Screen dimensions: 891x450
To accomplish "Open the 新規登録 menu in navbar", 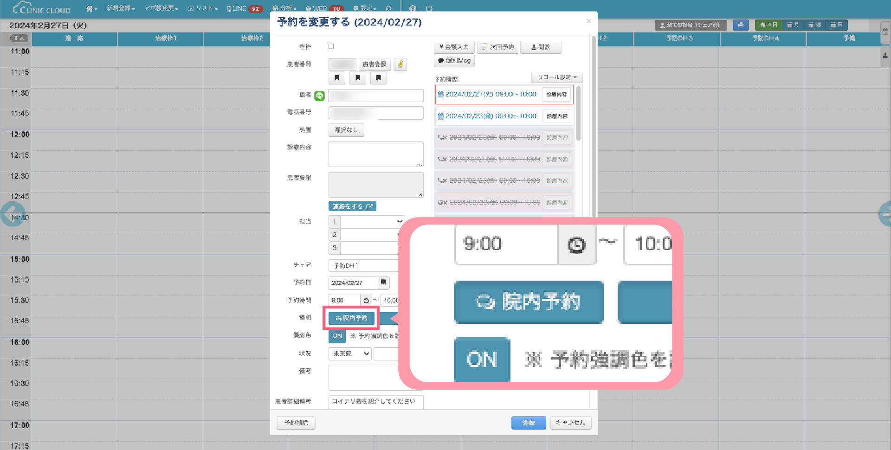I will [121, 8].
